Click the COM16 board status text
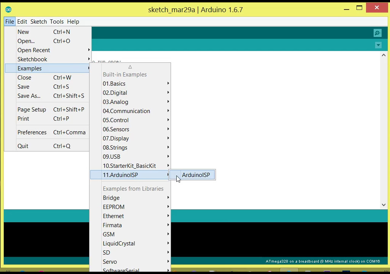The width and height of the screenshot is (390, 274). (323, 261)
